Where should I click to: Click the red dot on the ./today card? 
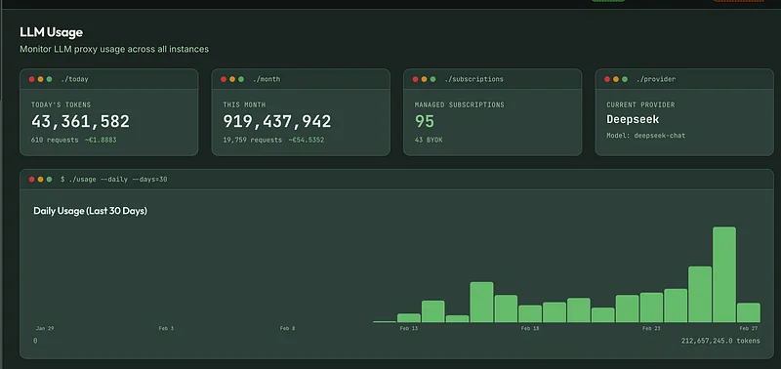coord(32,79)
